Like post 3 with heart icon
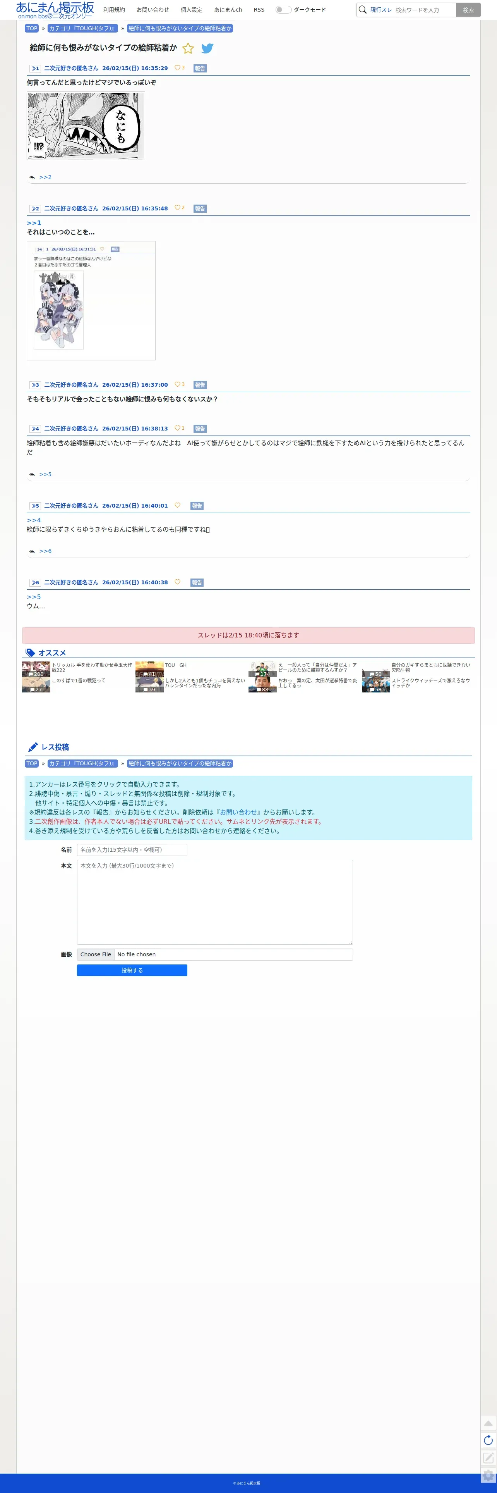 (x=177, y=384)
